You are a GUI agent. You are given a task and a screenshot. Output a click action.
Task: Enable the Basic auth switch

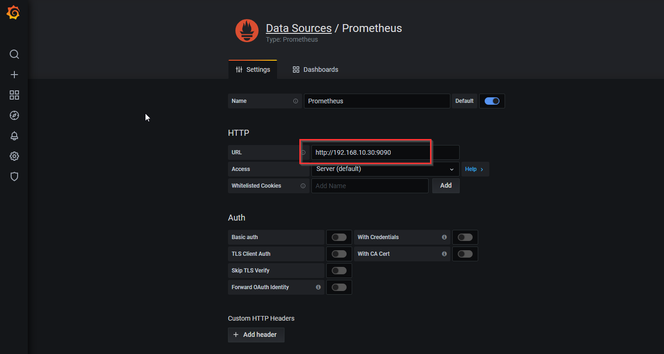click(x=339, y=237)
